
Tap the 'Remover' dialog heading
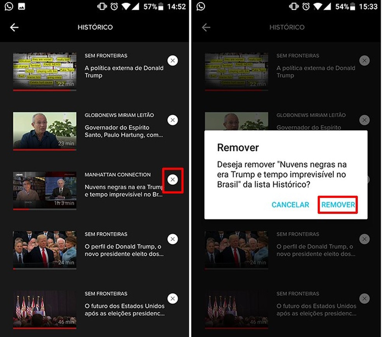click(x=238, y=148)
